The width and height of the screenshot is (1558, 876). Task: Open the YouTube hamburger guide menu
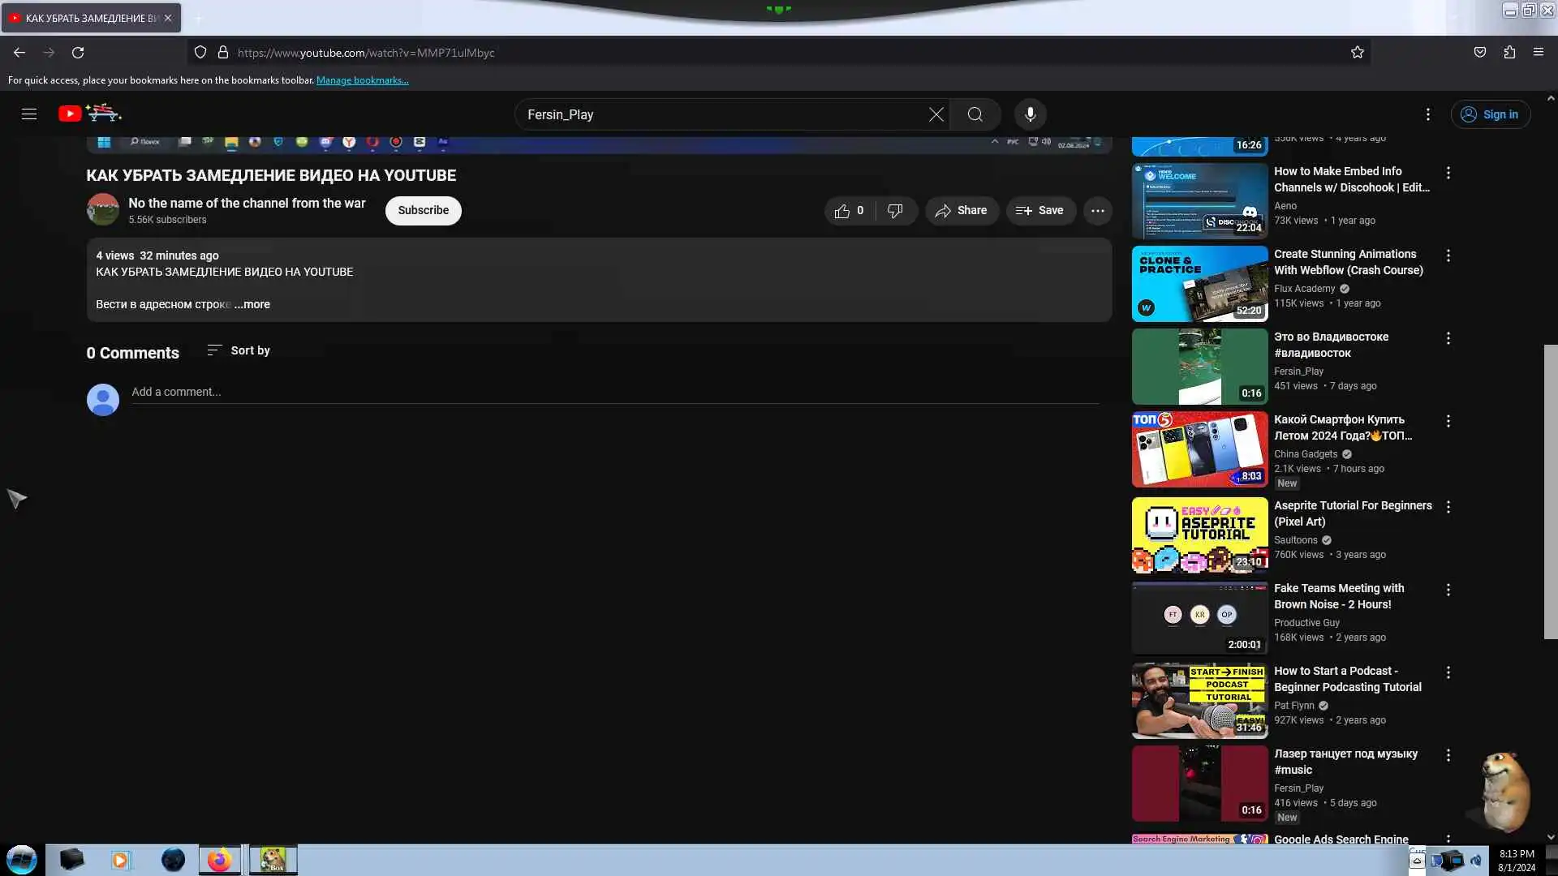pyautogui.click(x=29, y=114)
